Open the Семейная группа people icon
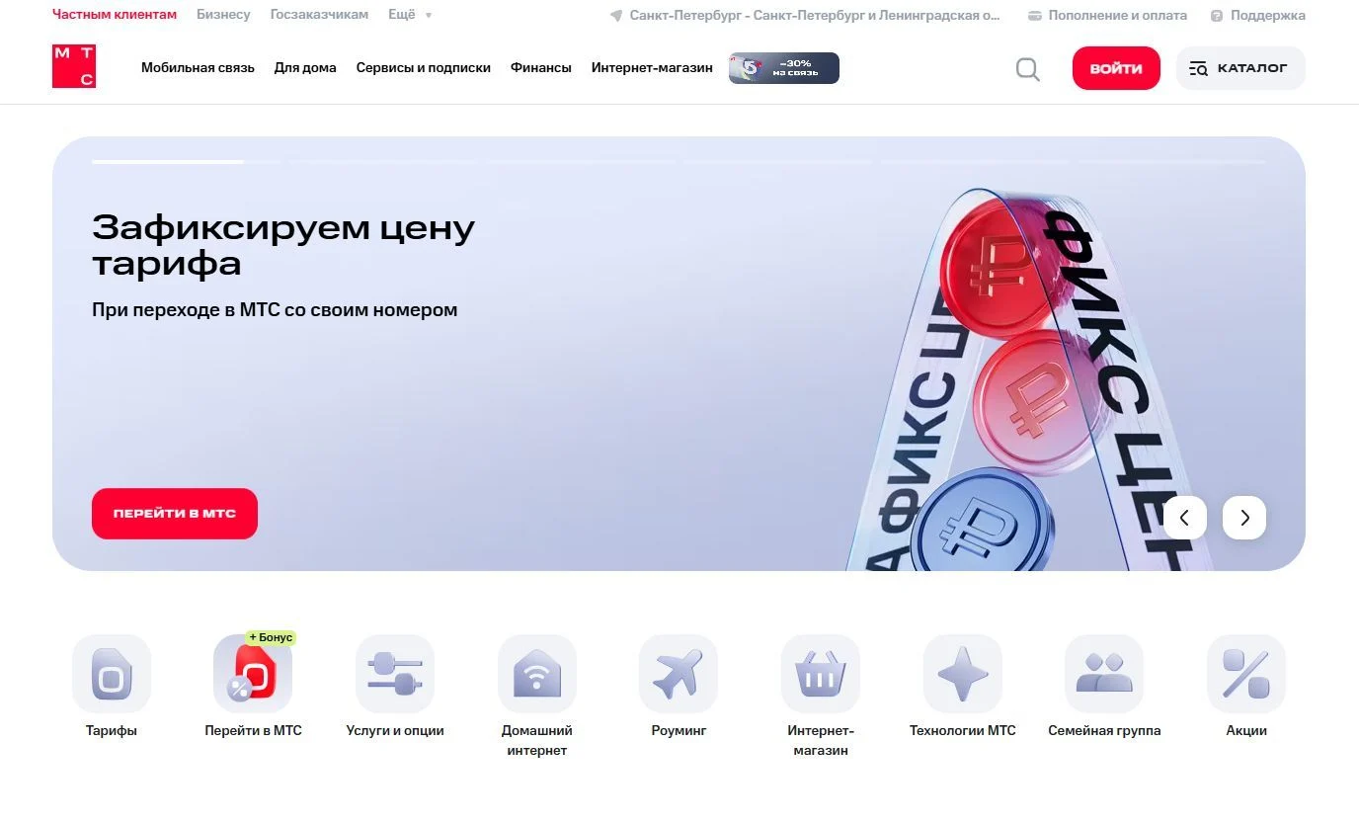The width and height of the screenshot is (1359, 824). (1104, 674)
